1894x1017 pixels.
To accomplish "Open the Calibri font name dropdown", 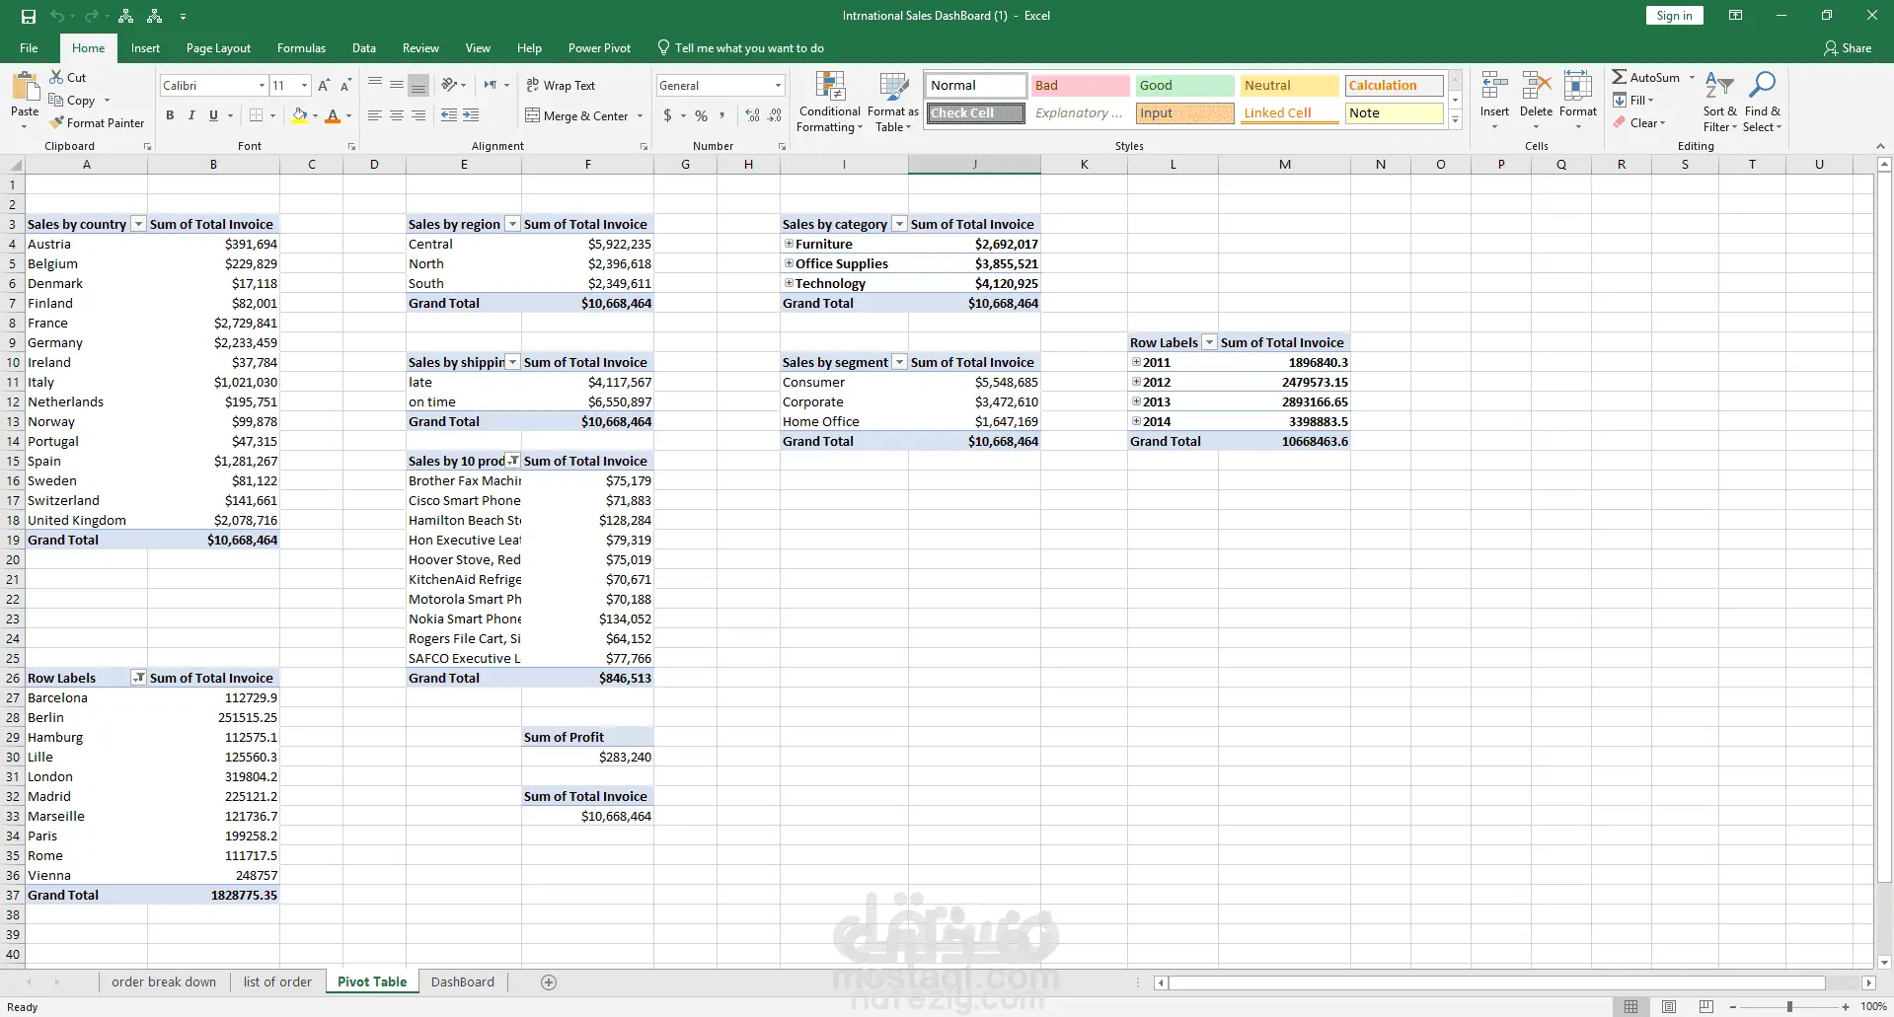I will point(262,86).
